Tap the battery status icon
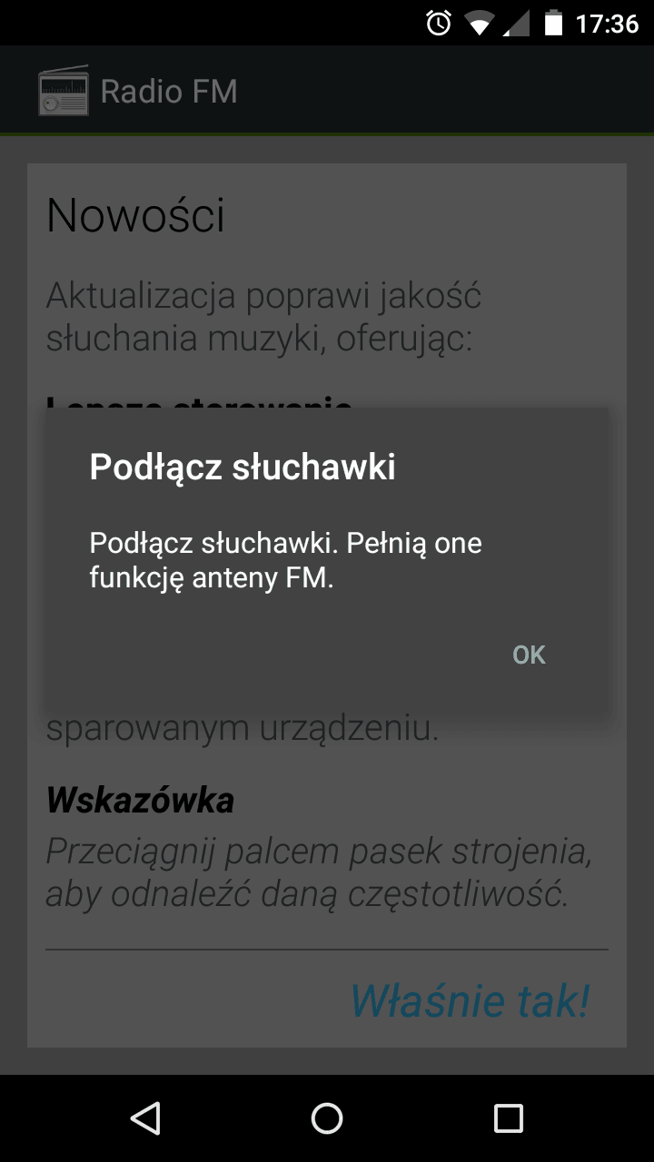Image resolution: width=654 pixels, height=1162 pixels. point(552,23)
